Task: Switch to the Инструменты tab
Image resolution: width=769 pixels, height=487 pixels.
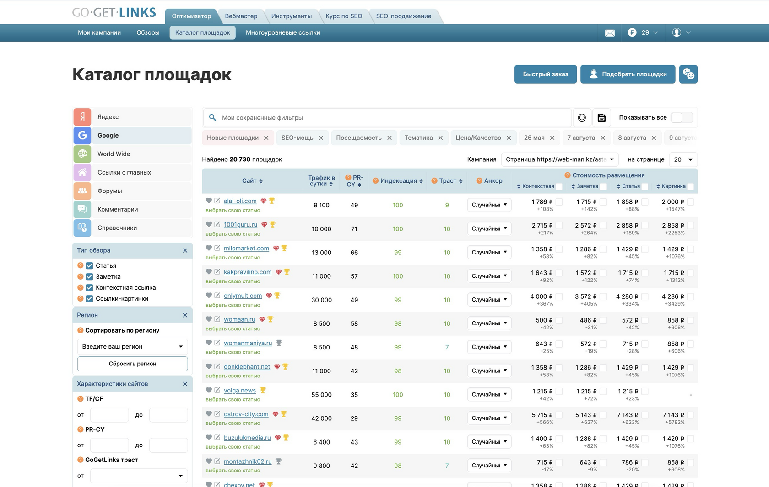Action: [x=292, y=16]
